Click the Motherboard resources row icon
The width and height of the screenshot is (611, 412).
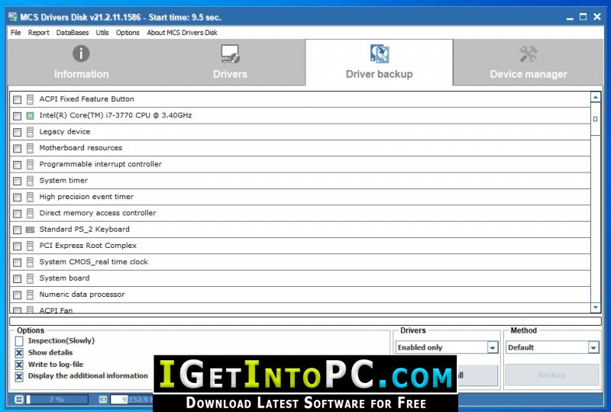(x=30, y=148)
